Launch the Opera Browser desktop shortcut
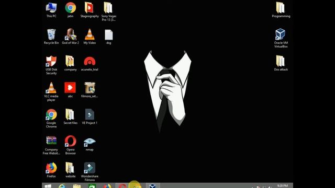Screen dimensions: 335x188 click(x=70, y=145)
